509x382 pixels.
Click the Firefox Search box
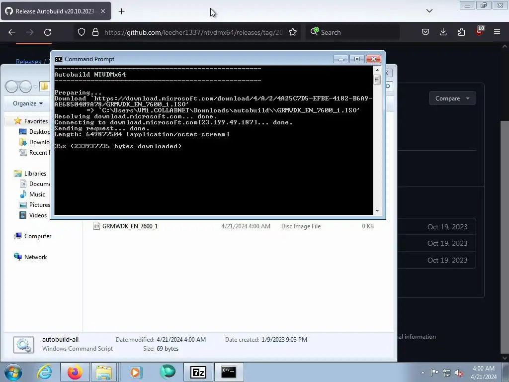pyautogui.click(x=352, y=32)
